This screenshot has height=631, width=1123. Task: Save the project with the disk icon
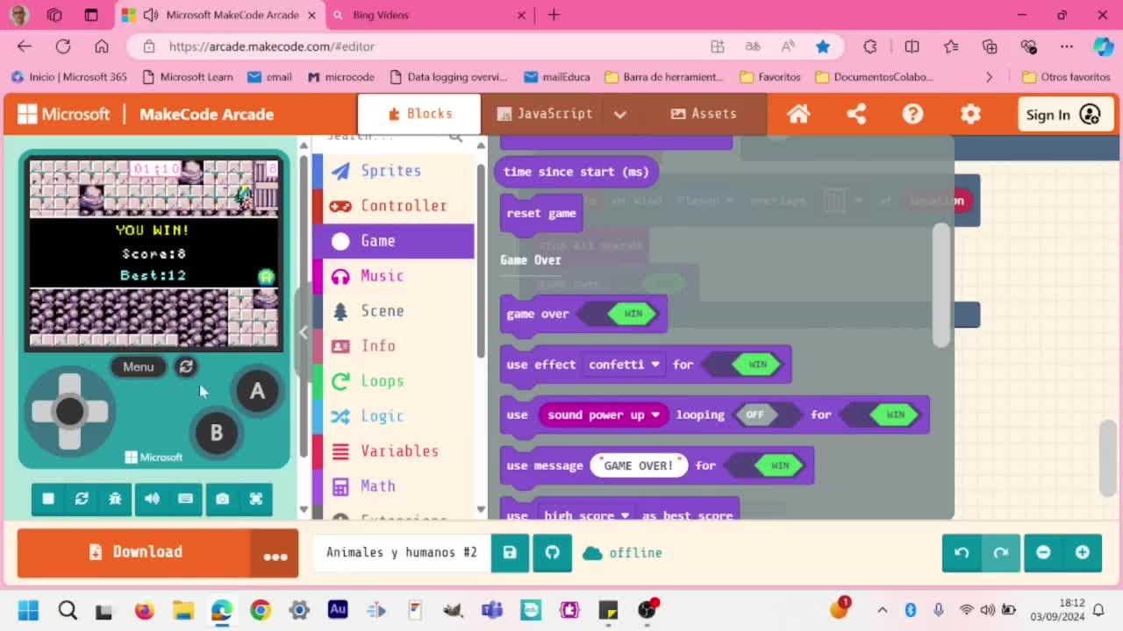click(x=510, y=553)
